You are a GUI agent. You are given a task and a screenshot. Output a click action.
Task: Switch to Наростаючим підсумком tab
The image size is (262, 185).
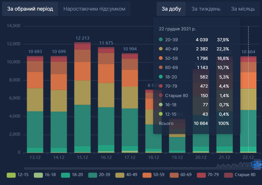[94, 9]
